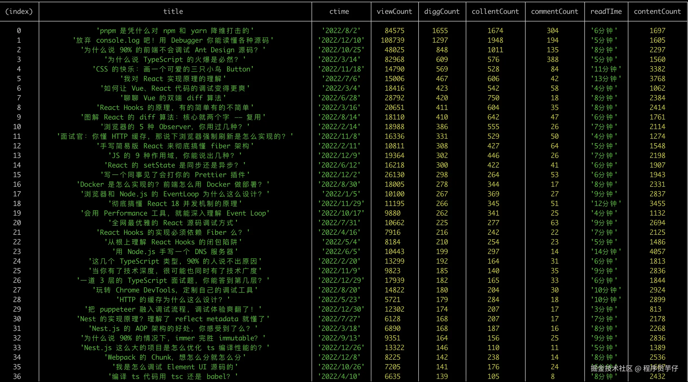Viewport: 688px width, 382px height.
Task: Click the 'commentCount' column header
Action: (x=554, y=12)
